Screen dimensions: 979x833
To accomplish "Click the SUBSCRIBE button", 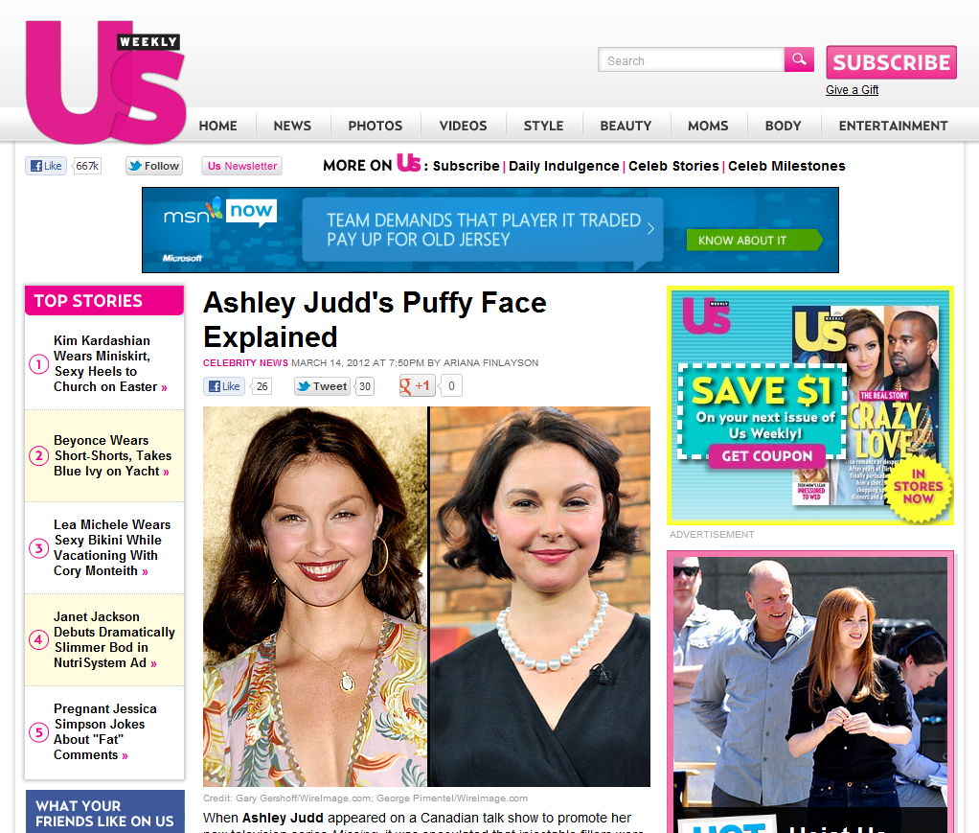I will [x=891, y=62].
